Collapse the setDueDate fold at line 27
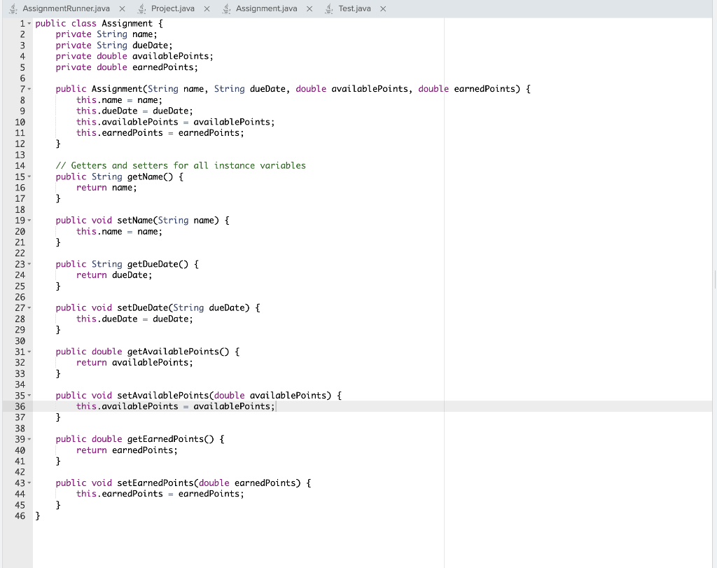 tap(29, 307)
